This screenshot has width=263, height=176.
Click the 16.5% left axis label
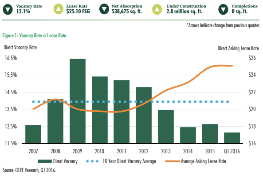click(x=11, y=58)
